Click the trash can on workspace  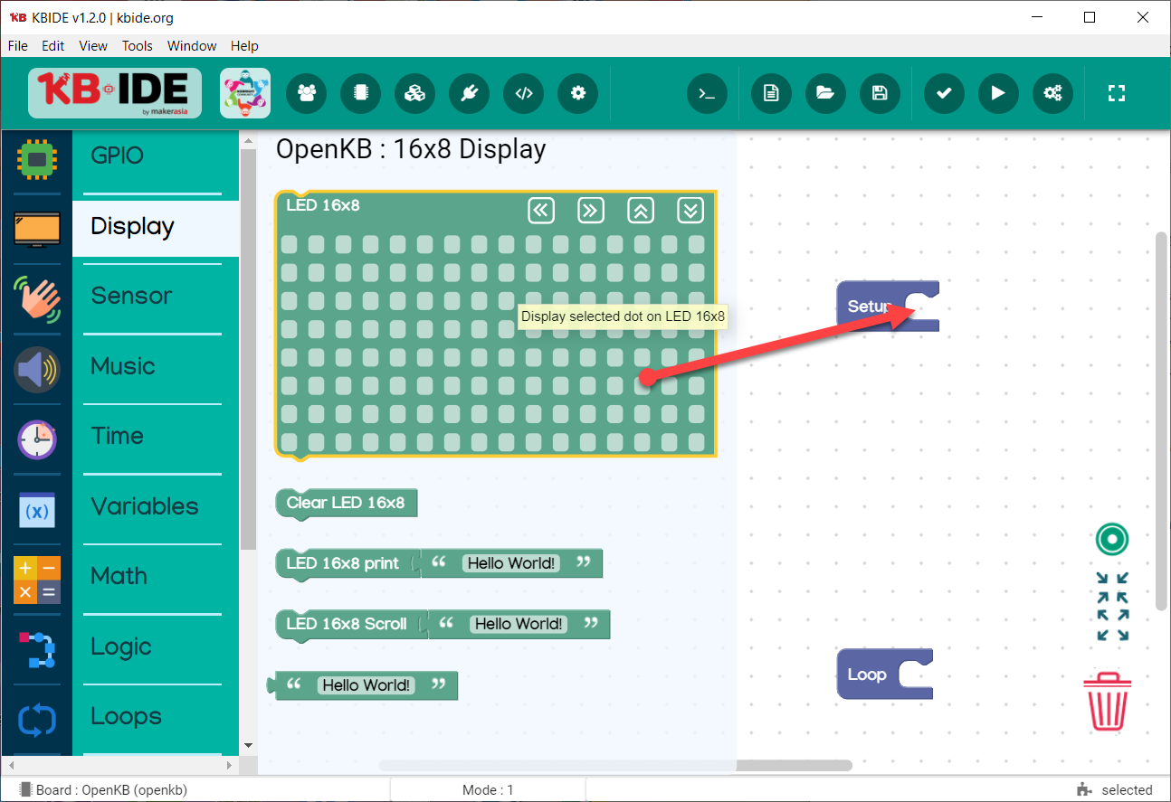click(x=1109, y=700)
